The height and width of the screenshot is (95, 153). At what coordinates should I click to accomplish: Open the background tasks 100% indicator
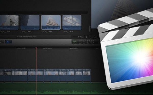click(x=75, y=42)
